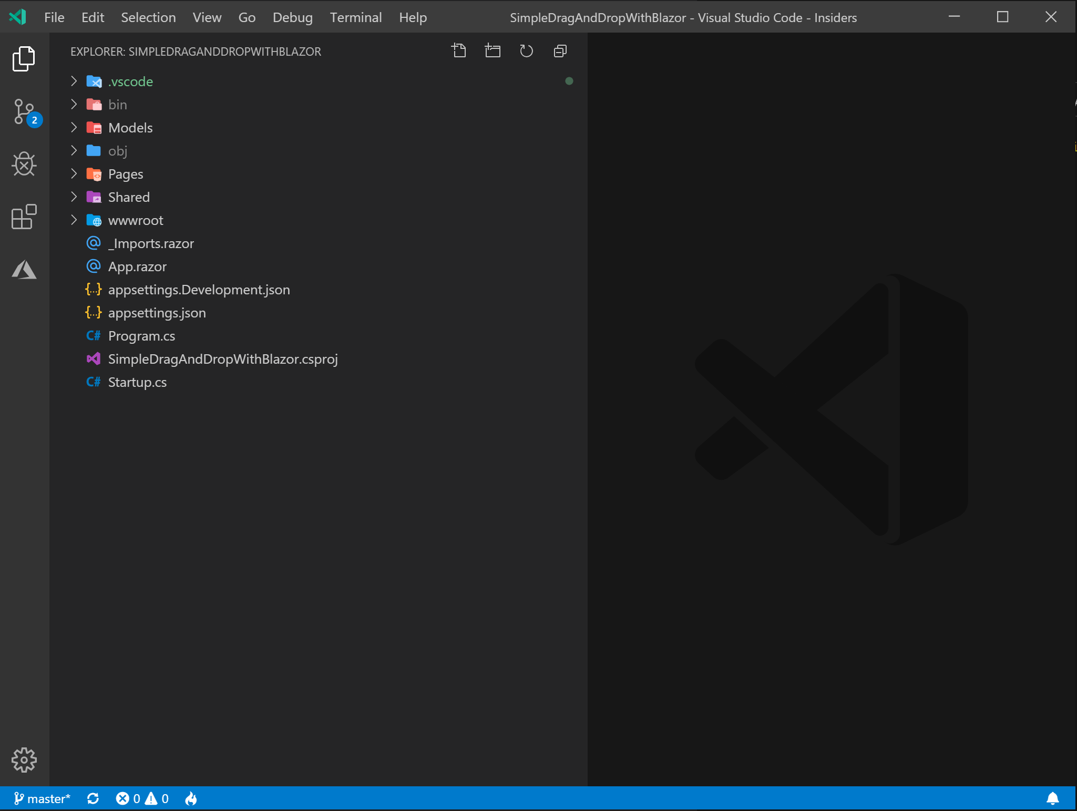Open the Terminal menu

point(356,17)
